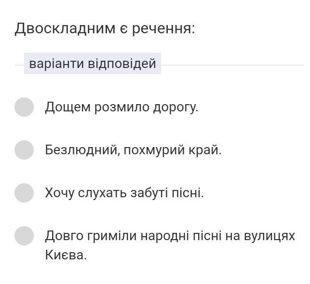Click the word "Хочу" in the third option
The height and width of the screenshot is (284, 310).
click(x=59, y=193)
